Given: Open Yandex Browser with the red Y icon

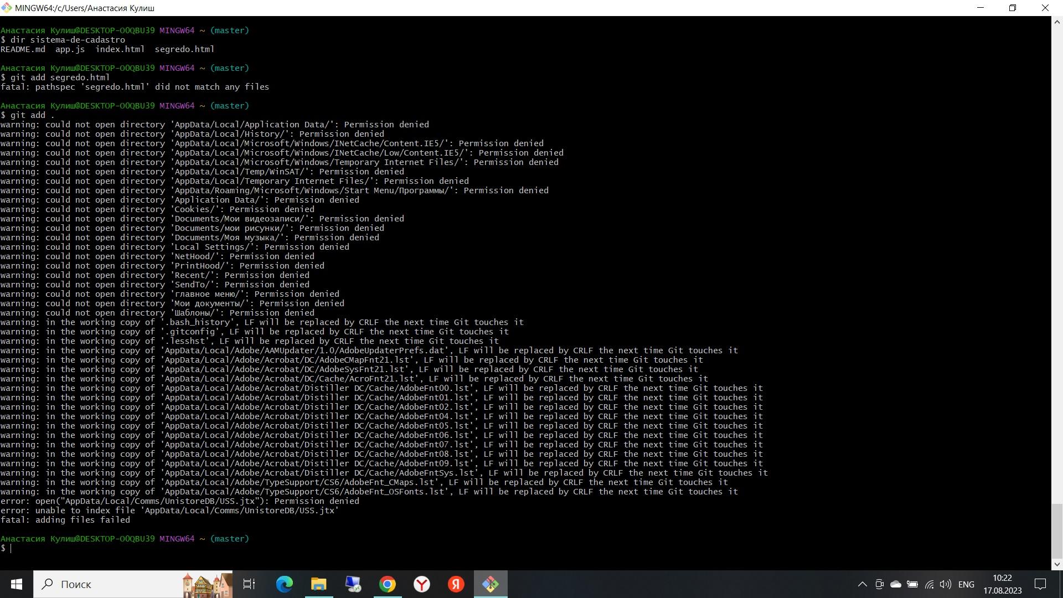Looking at the screenshot, I should pos(422,584).
